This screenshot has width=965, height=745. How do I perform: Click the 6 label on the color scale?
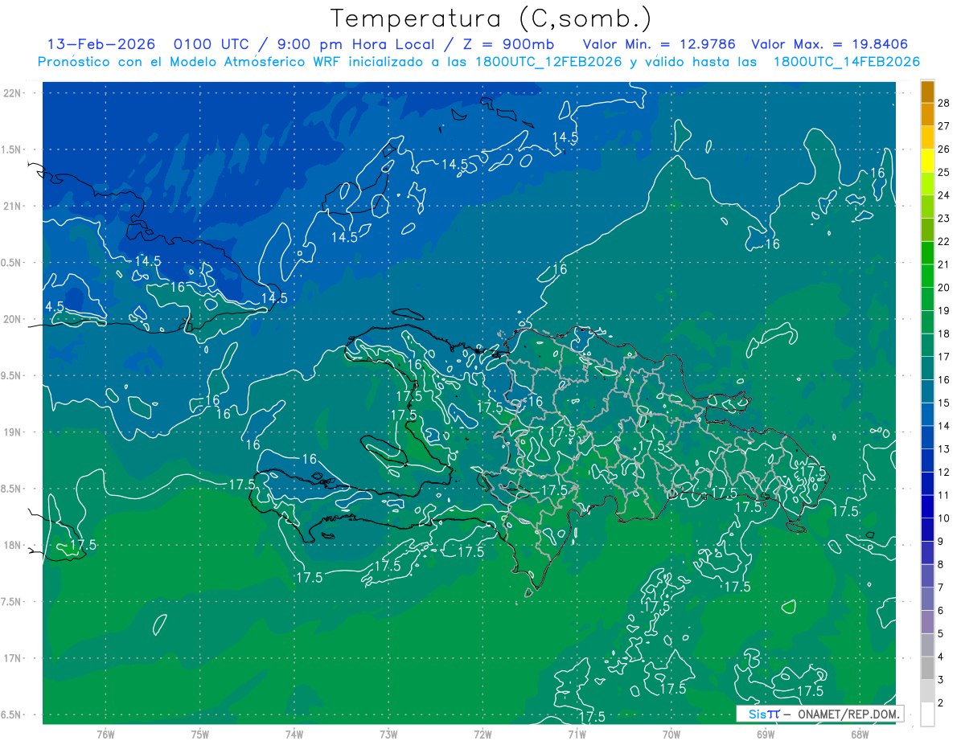click(x=941, y=611)
